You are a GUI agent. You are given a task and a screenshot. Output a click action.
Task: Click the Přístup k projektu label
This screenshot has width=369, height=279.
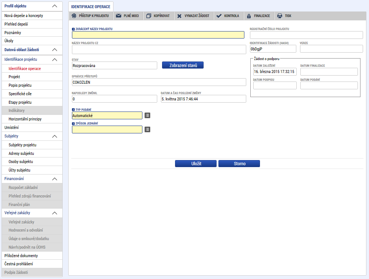click(x=94, y=16)
